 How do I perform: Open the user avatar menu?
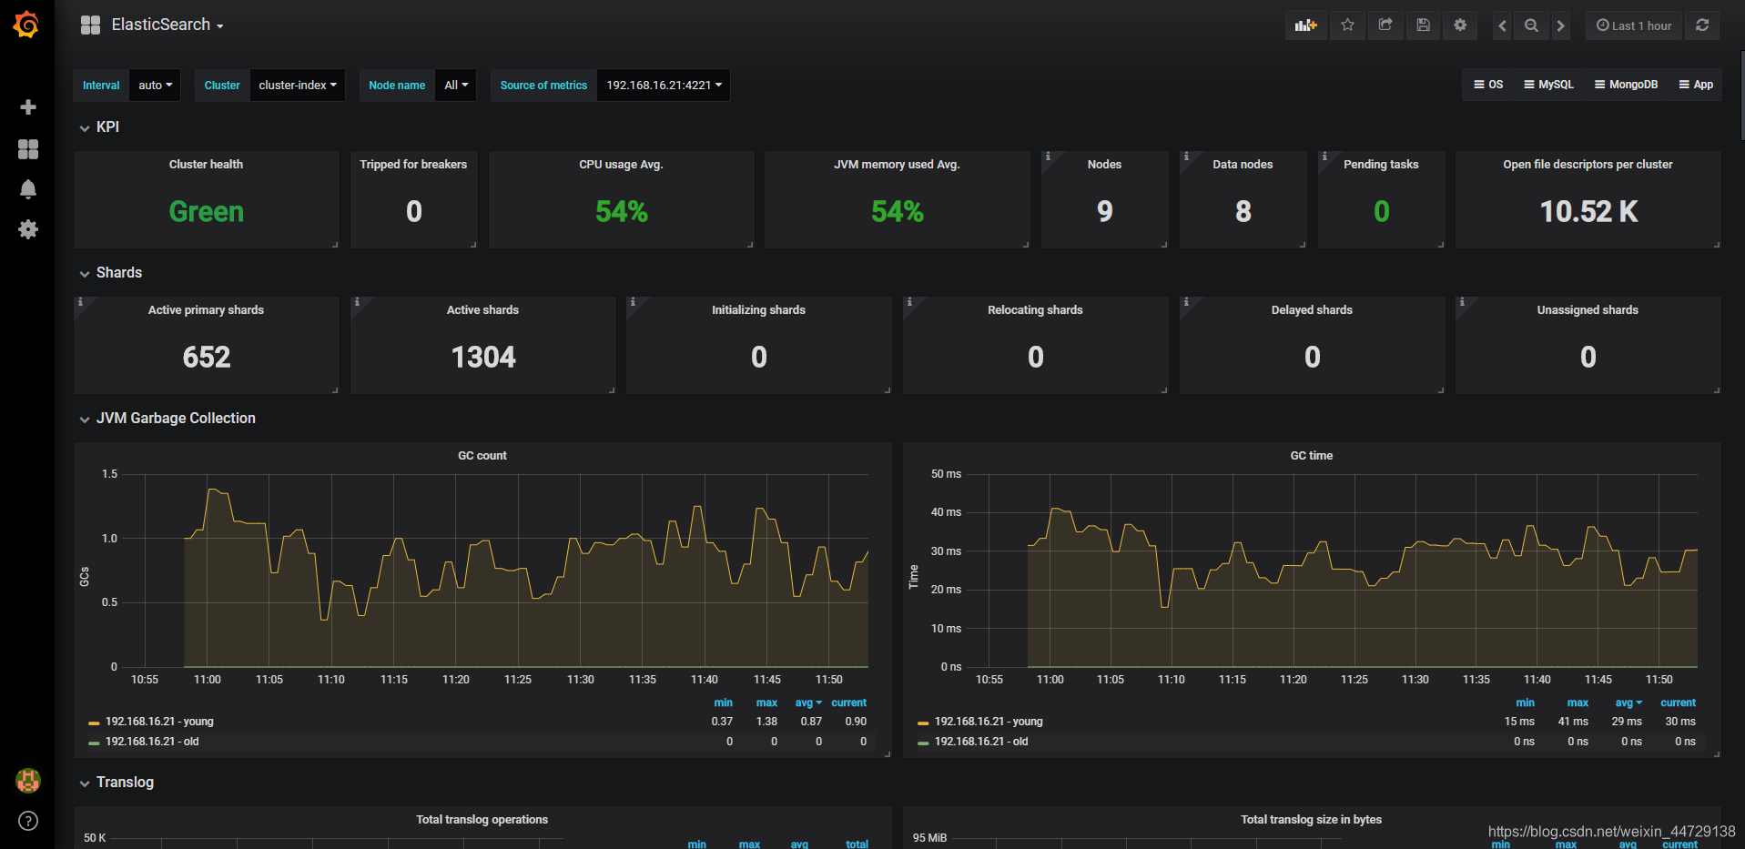[x=28, y=780]
